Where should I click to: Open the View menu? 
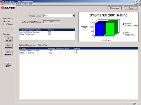click(9, 4)
